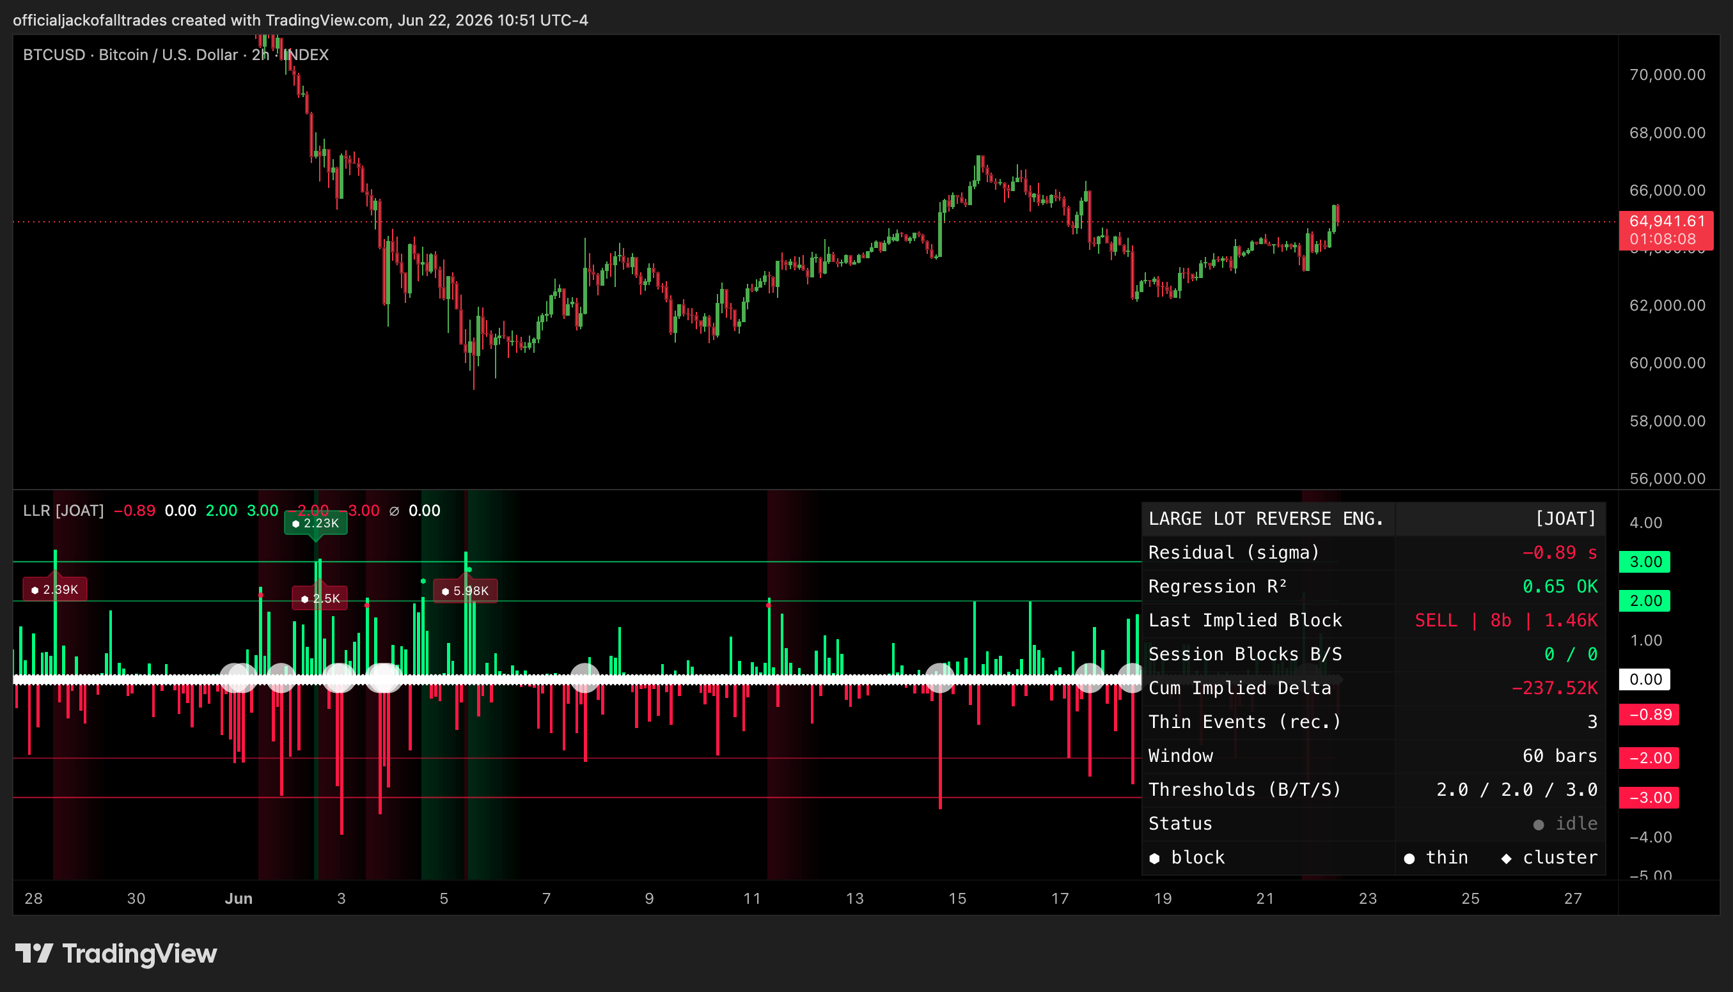Click the 60 bars window value
This screenshot has height=992, width=1733.
point(1559,756)
